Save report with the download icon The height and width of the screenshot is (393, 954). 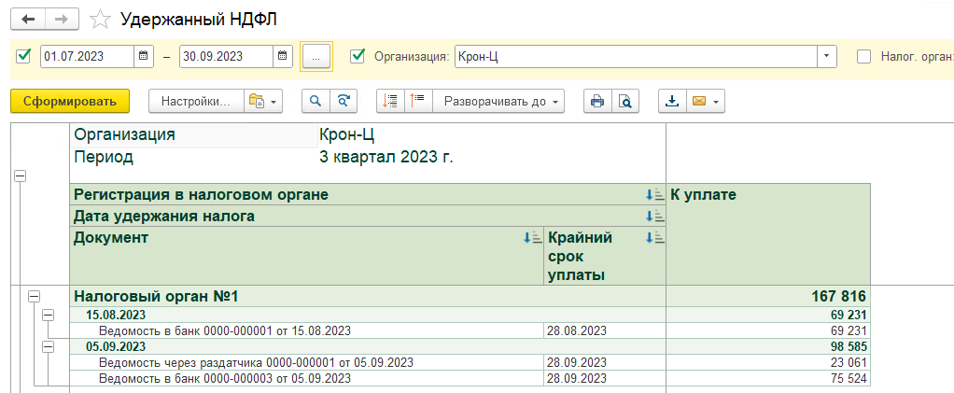[672, 102]
